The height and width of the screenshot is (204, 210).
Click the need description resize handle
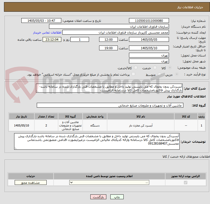pyautogui.click(x=37, y=91)
